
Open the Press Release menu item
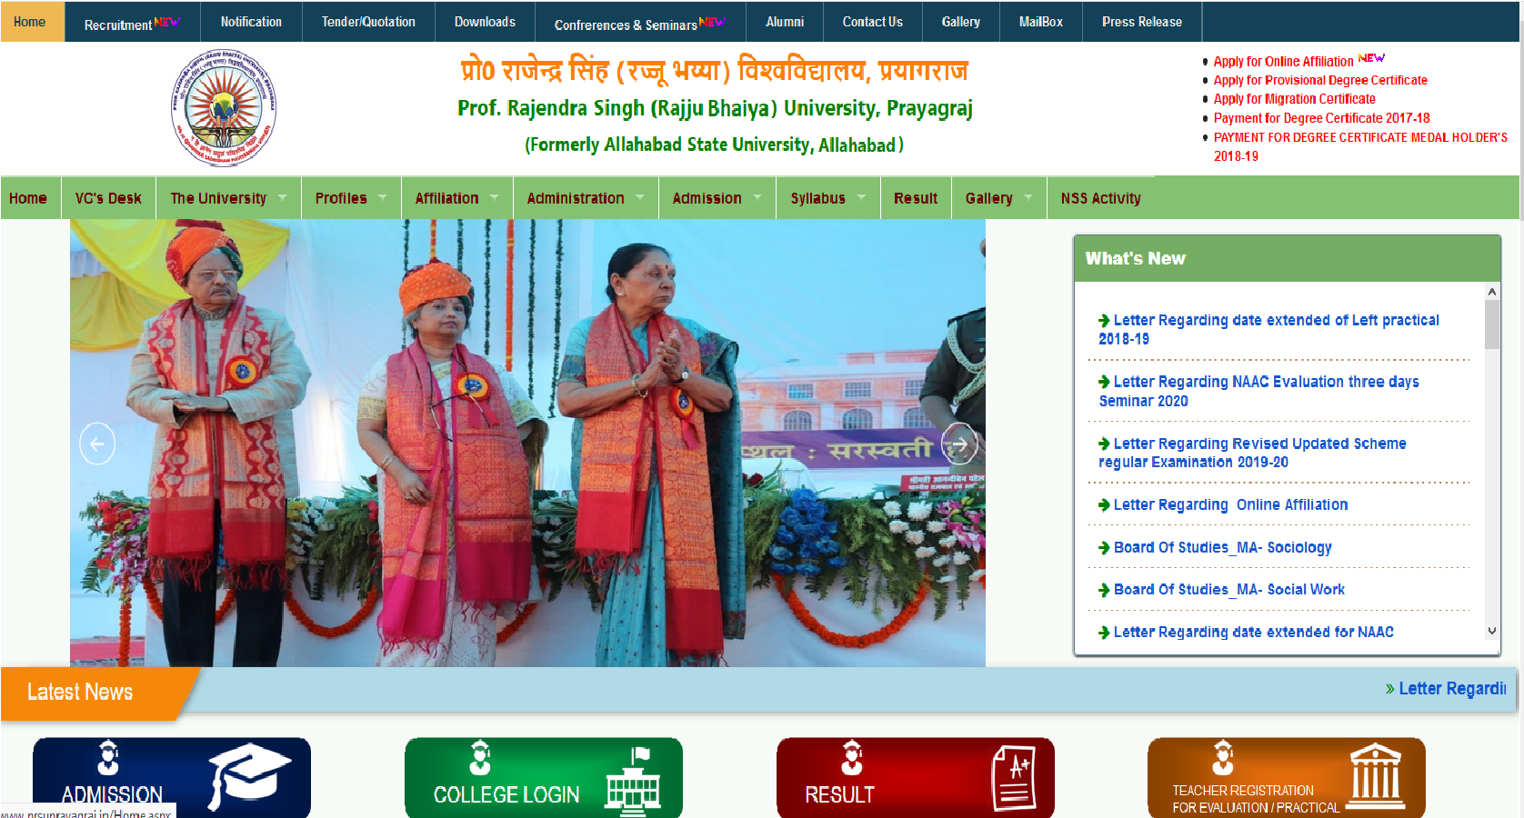(x=1142, y=22)
